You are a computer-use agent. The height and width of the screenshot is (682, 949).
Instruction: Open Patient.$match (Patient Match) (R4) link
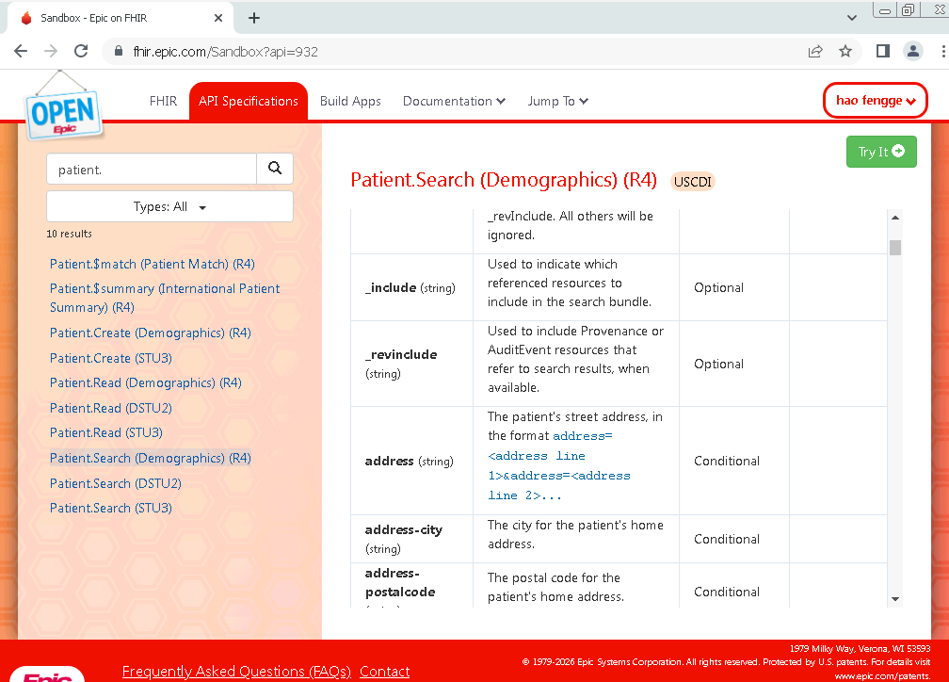[x=153, y=264]
